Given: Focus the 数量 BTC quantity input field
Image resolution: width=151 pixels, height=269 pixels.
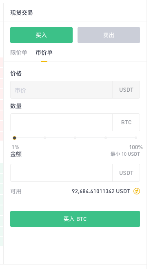Looking at the screenshot, I should (x=61, y=122).
